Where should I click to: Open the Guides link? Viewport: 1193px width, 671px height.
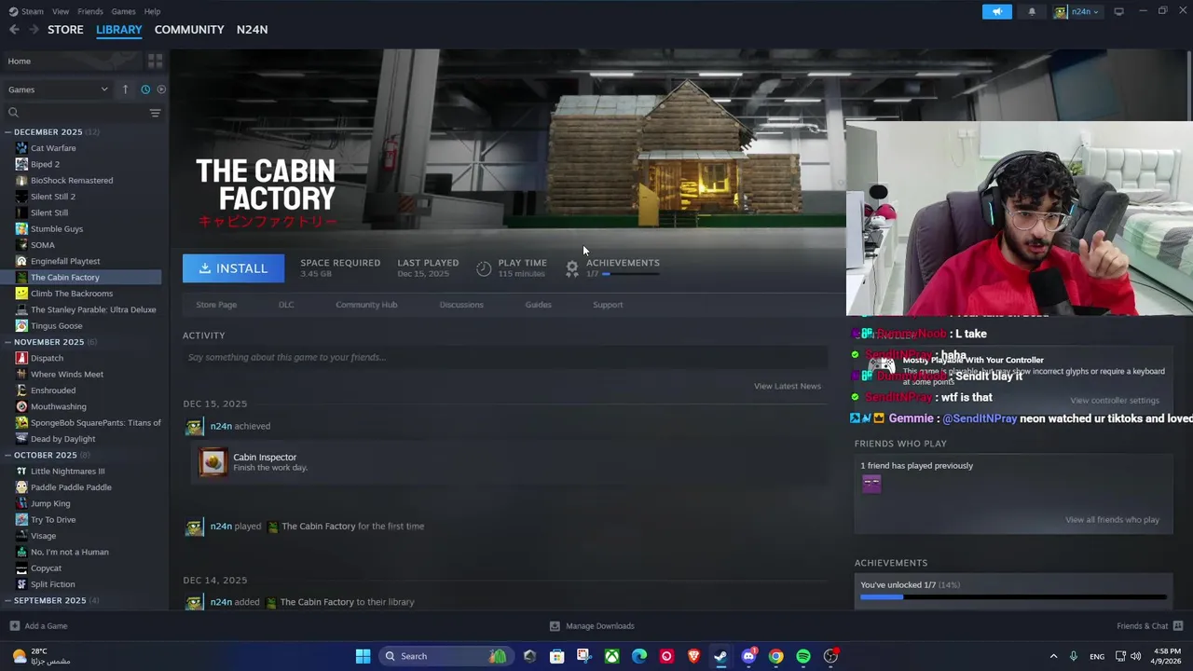point(538,305)
